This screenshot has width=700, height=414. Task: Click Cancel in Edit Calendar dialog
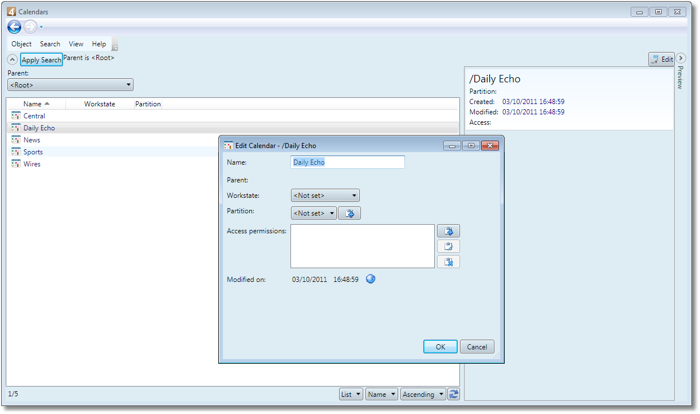pos(477,347)
